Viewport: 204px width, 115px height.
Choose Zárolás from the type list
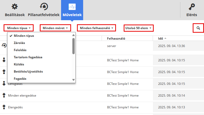click(x=19, y=43)
